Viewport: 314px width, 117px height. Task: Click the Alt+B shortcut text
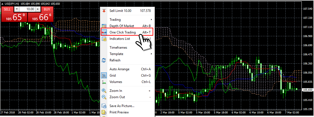point(146,26)
